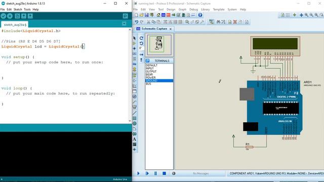The image size is (324, 182).
Task: Toggle the Proteus grid display
Action: pyautogui.click(x=288, y=15)
